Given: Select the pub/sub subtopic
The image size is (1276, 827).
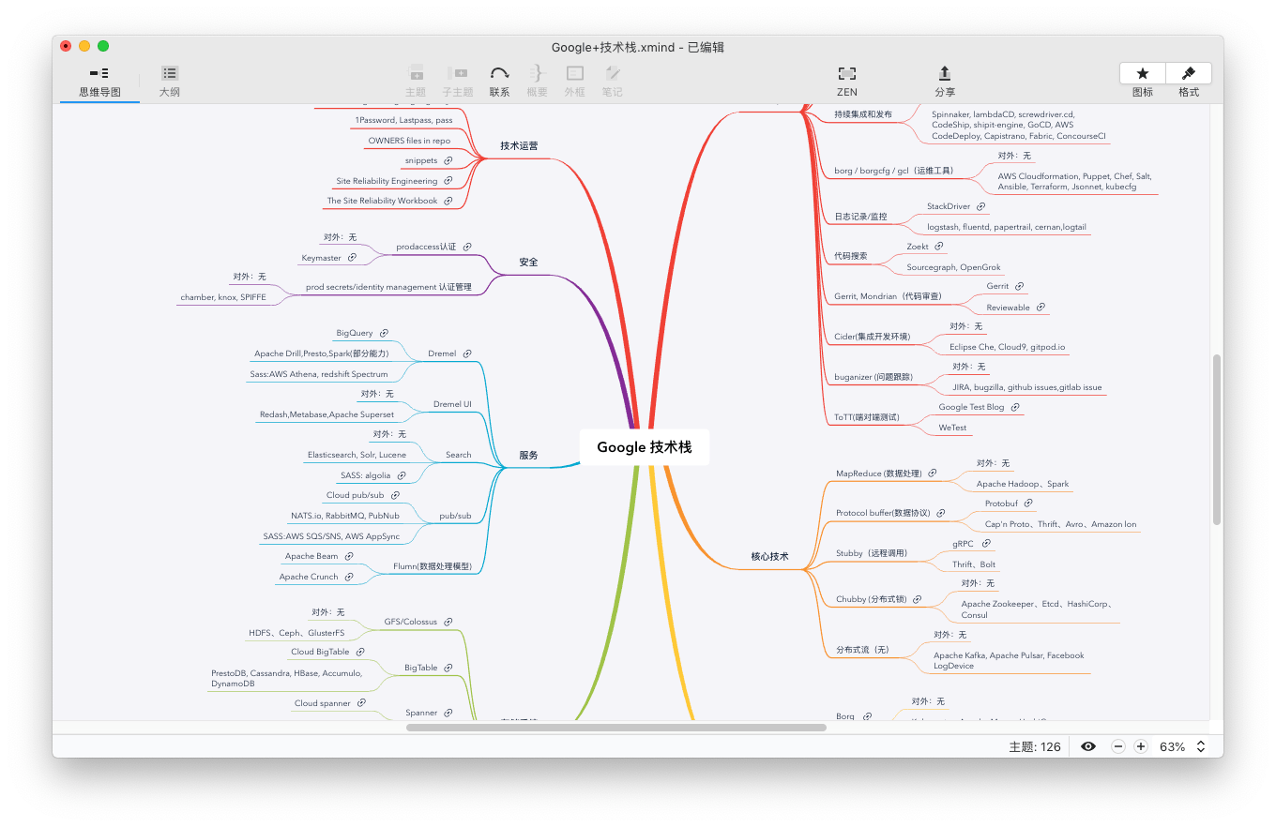Looking at the screenshot, I should tap(455, 516).
